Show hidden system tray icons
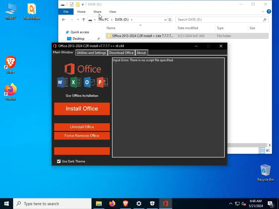This screenshot has width=279, height=209. click(231, 204)
